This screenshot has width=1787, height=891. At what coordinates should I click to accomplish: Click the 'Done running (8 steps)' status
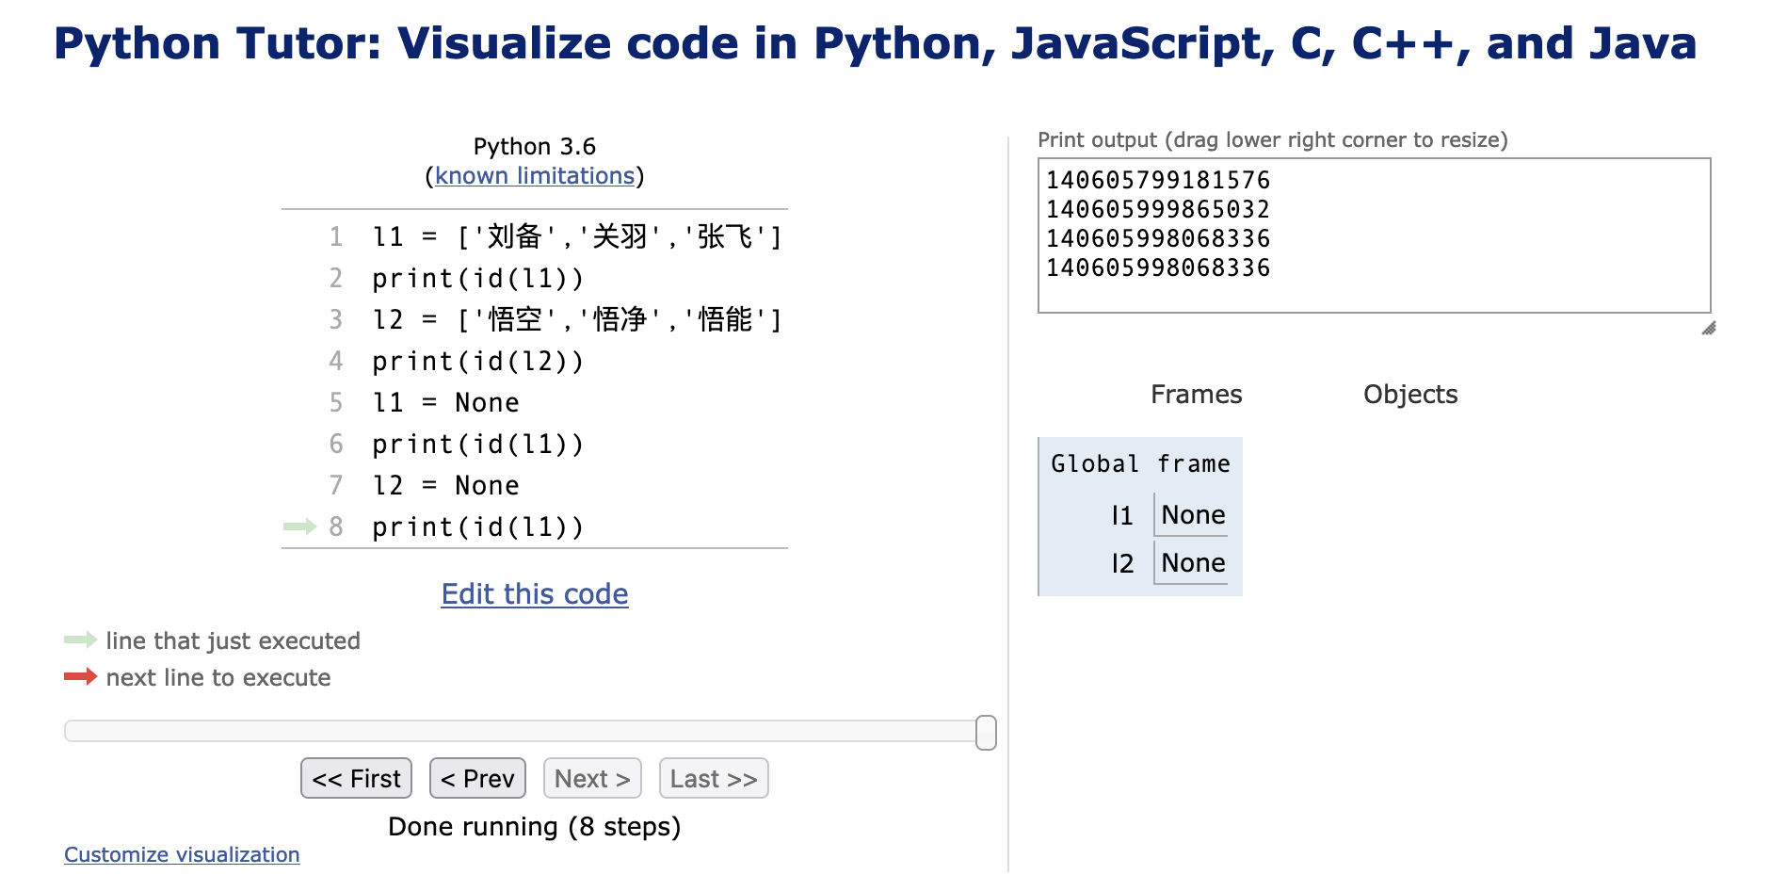[x=534, y=826]
